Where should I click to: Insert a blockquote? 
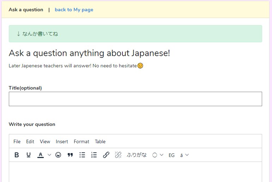[70, 155]
